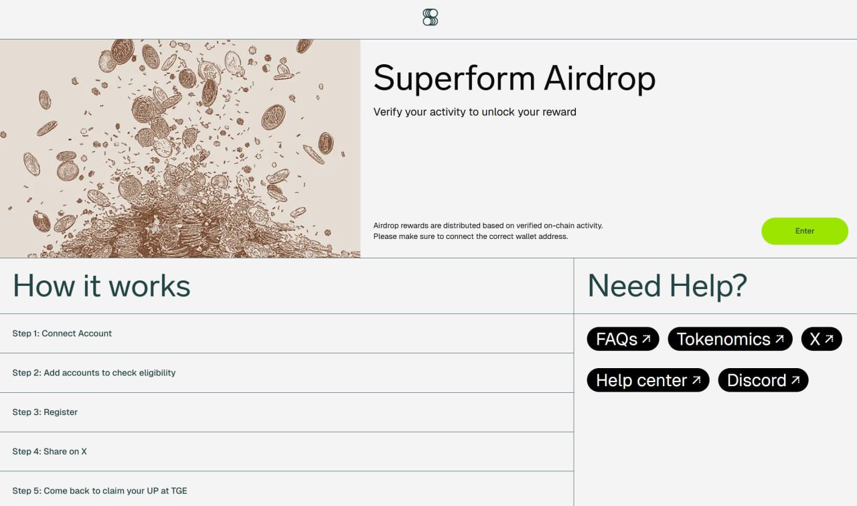
Task: Click the arrow icon on X pill
Action: 829,339
